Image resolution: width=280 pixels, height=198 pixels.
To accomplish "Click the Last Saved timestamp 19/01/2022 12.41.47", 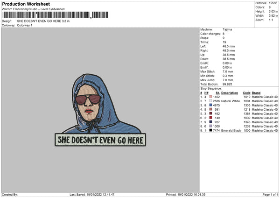I will coord(100,195).
